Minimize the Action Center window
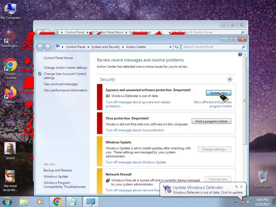This screenshot has height=207, width=276. coord(225,40)
